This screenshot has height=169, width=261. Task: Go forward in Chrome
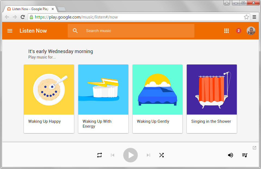[15, 17]
